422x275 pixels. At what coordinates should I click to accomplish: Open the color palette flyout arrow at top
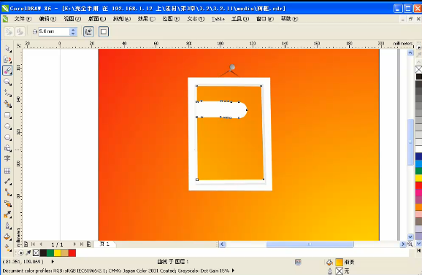tap(418, 47)
